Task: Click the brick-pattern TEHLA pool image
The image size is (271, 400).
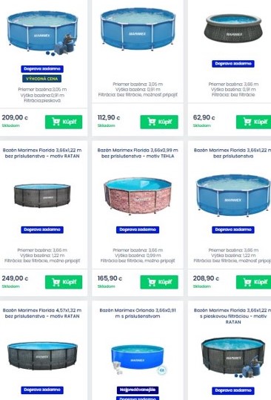Action: tap(138, 196)
